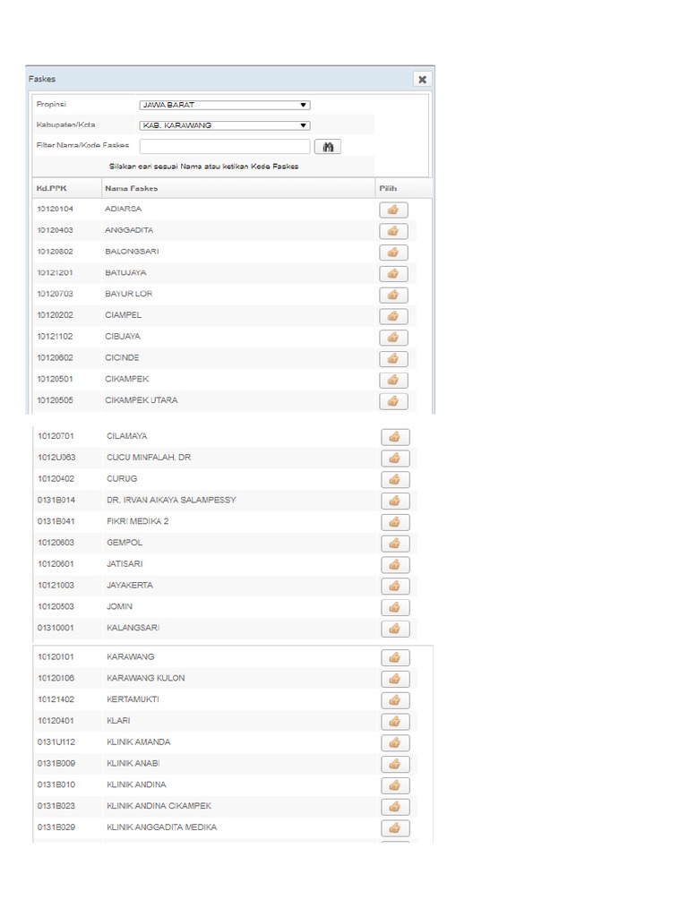Viewport: 688px width, 917px height.
Task: Click the ANGGADITA name cell
Action: click(129, 230)
